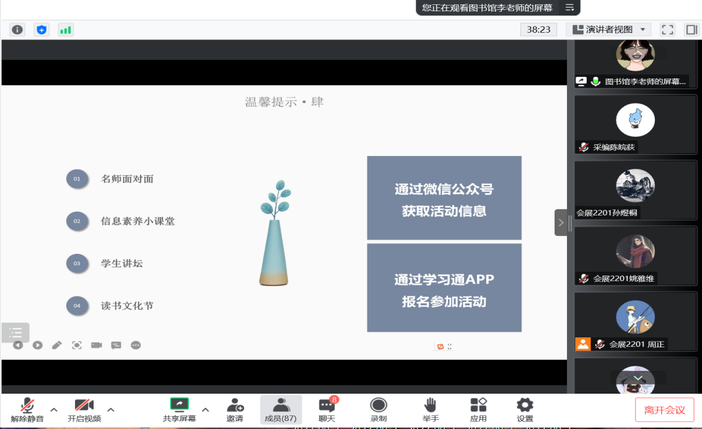This screenshot has height=429, width=702.
Task: Open the Settings (设置) gear
Action: click(x=525, y=410)
